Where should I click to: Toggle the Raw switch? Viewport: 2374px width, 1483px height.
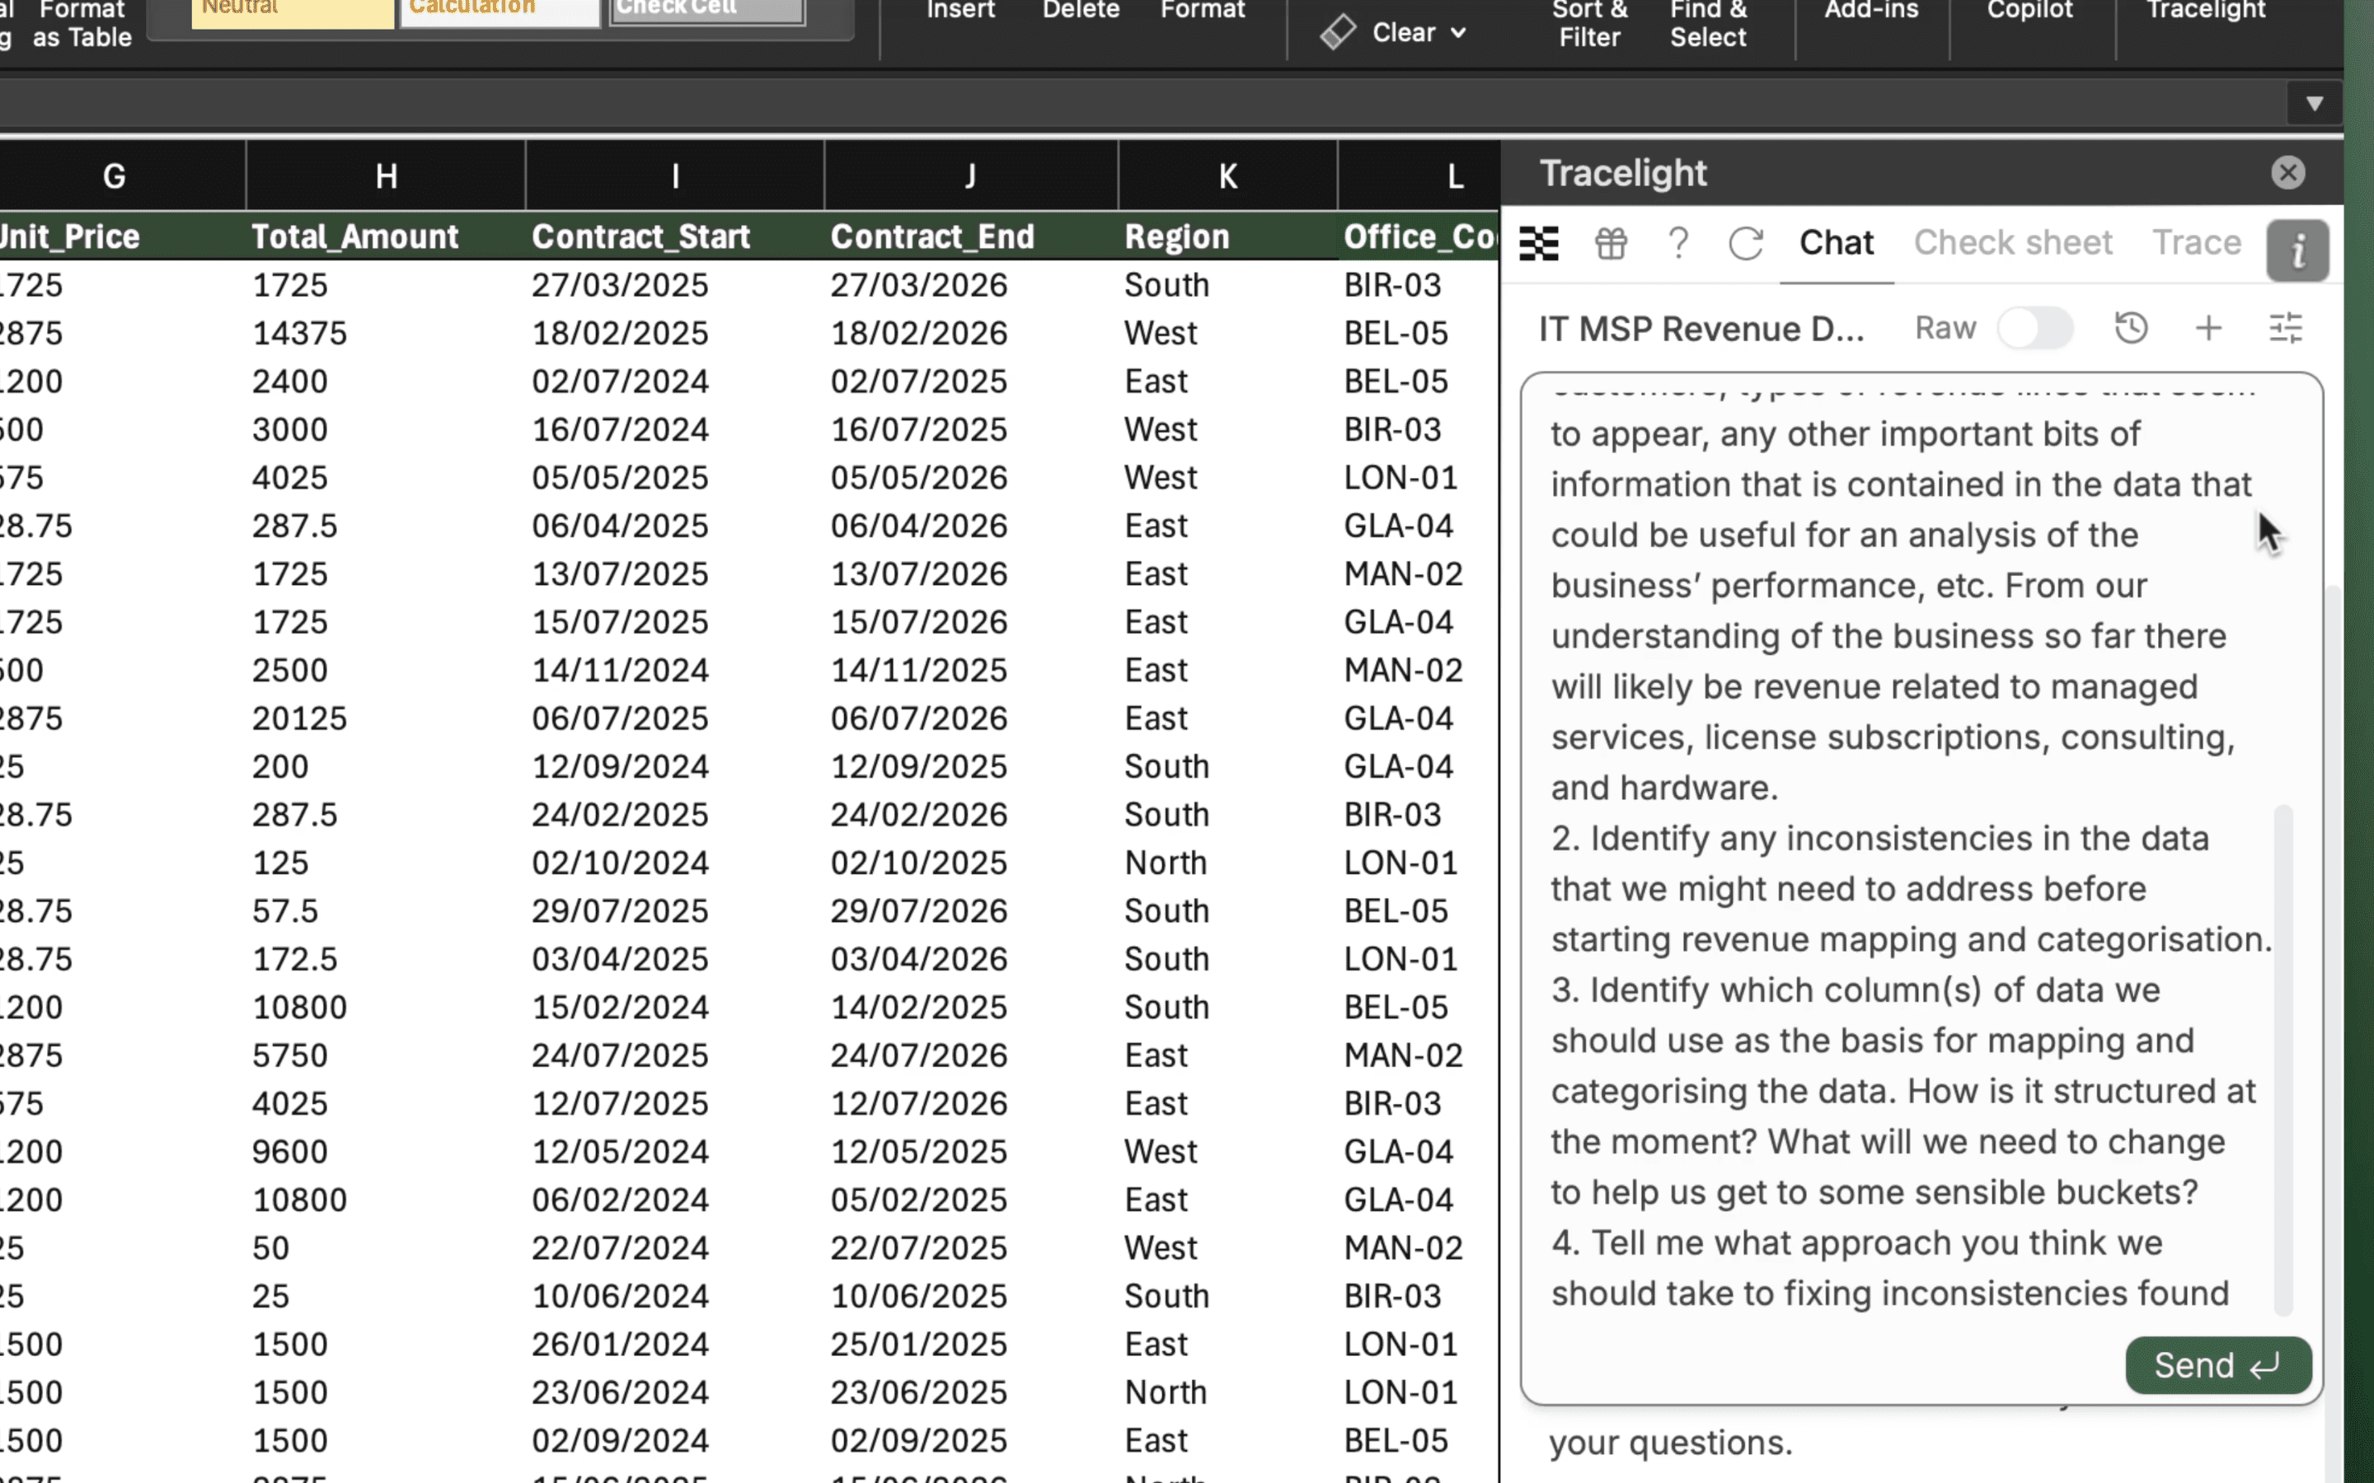(x=2035, y=328)
